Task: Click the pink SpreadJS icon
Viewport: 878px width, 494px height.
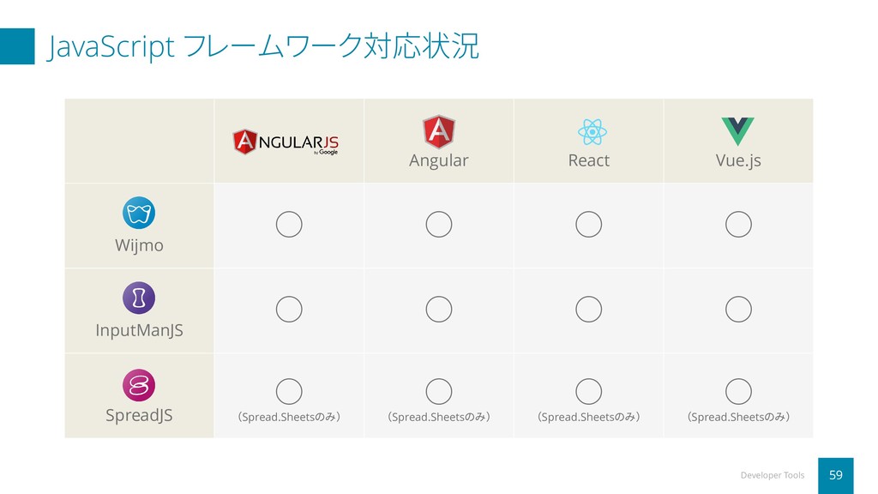Action: pyautogui.click(x=139, y=385)
